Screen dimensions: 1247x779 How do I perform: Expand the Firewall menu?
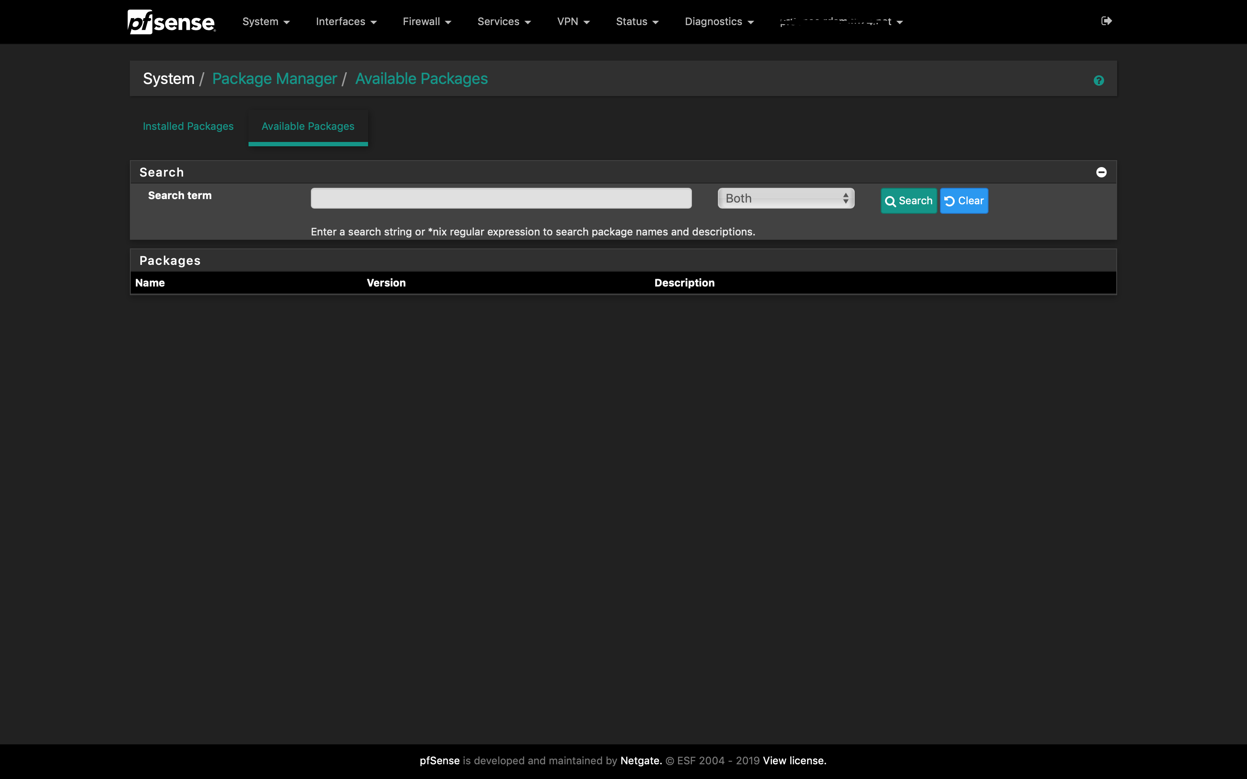click(x=426, y=22)
